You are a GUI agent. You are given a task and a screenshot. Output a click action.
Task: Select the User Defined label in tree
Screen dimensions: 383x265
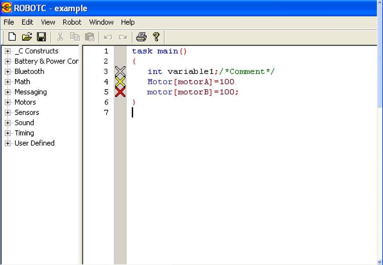(x=34, y=143)
